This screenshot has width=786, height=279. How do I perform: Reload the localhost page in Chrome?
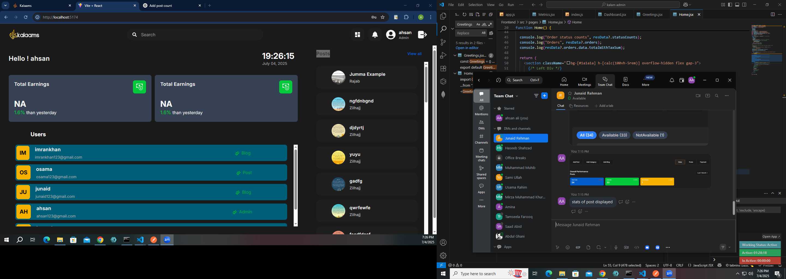coord(26,17)
